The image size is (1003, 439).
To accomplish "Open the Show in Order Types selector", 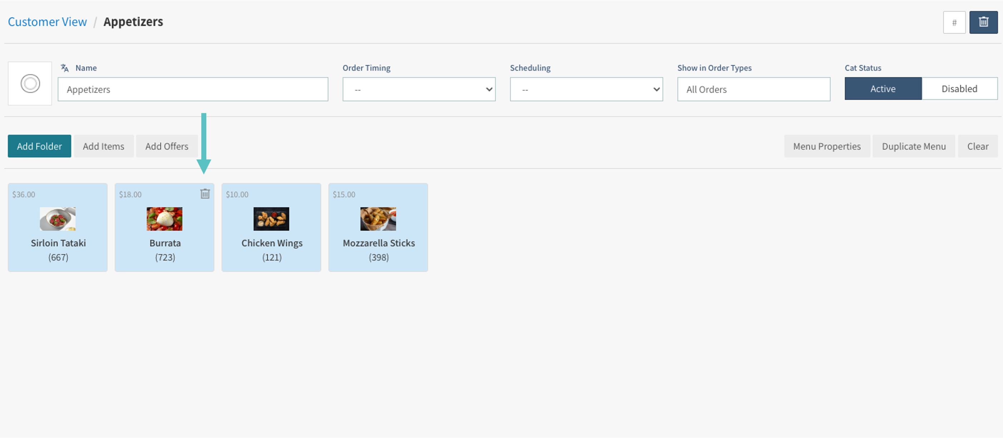I will click(x=753, y=89).
